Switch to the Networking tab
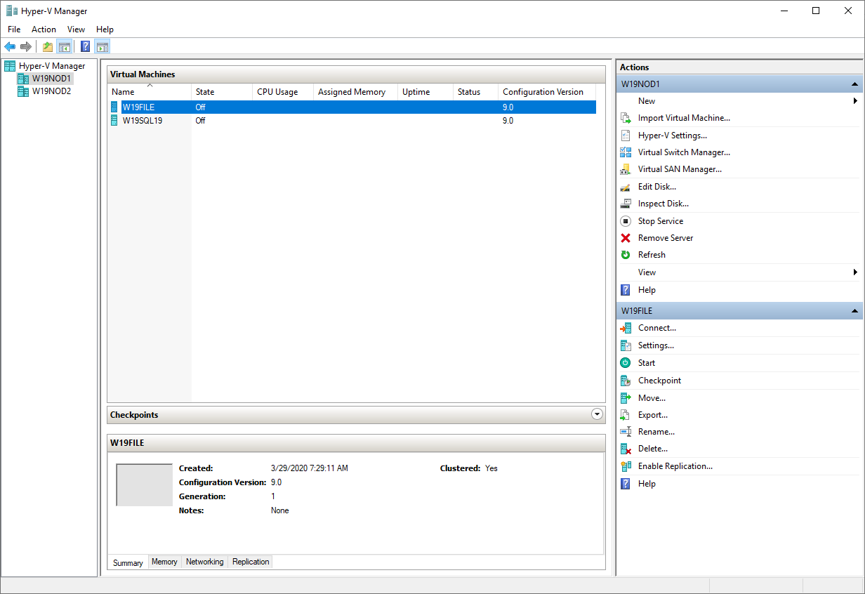Screen dimensions: 865x594 pos(204,562)
